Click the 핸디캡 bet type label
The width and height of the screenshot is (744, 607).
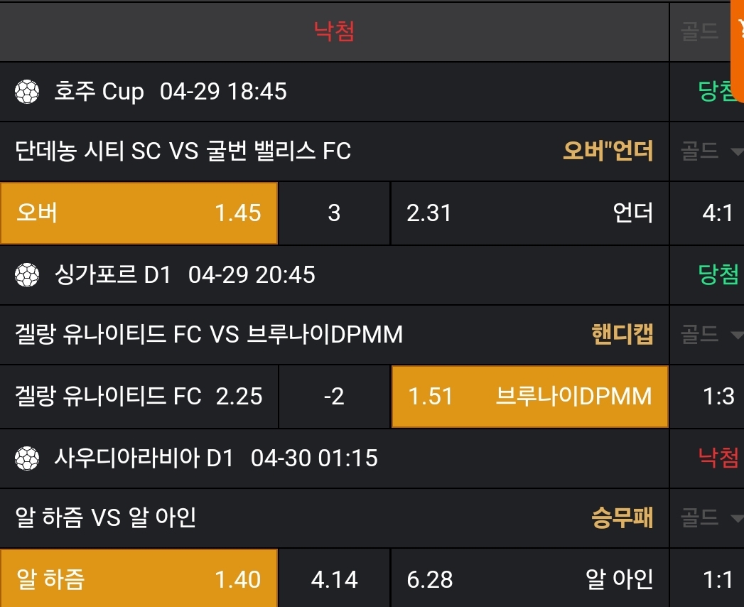[x=622, y=334]
